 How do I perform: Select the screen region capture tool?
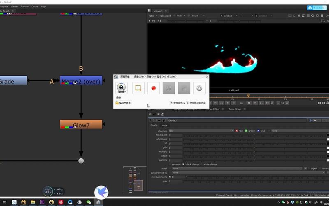[x=138, y=88]
